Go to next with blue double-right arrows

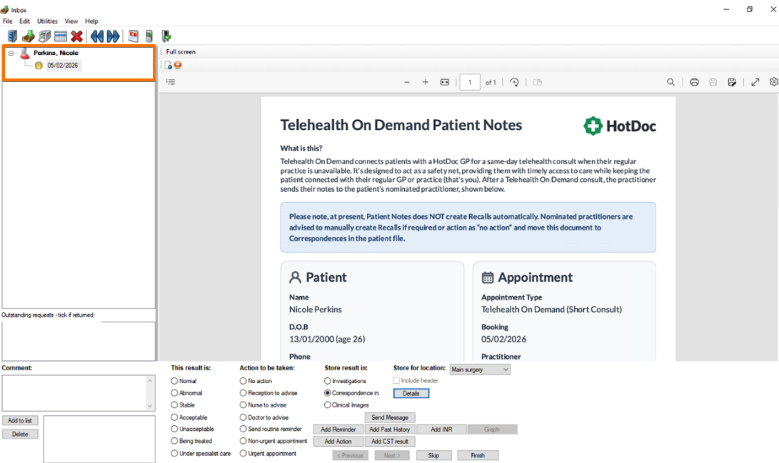point(114,36)
